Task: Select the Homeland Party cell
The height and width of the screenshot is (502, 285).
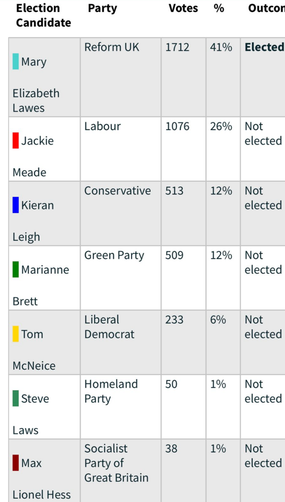Action: tap(111, 391)
